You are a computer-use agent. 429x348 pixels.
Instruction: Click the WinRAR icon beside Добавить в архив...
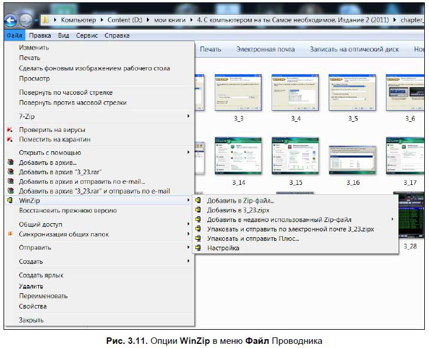11,163
